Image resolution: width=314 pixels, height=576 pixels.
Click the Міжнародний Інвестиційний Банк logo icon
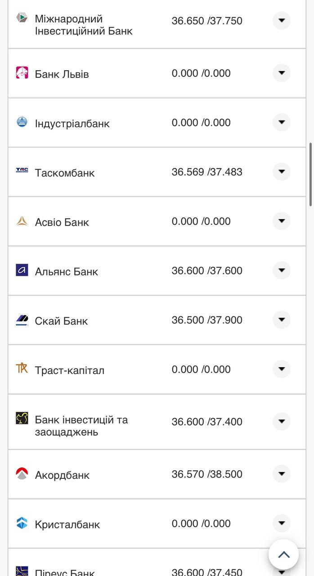(22, 18)
